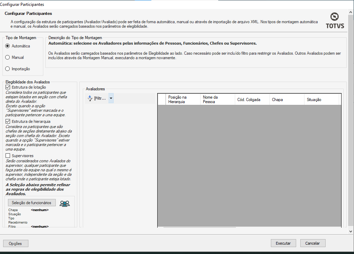Expand the filter dropdown arrow

click(x=111, y=98)
